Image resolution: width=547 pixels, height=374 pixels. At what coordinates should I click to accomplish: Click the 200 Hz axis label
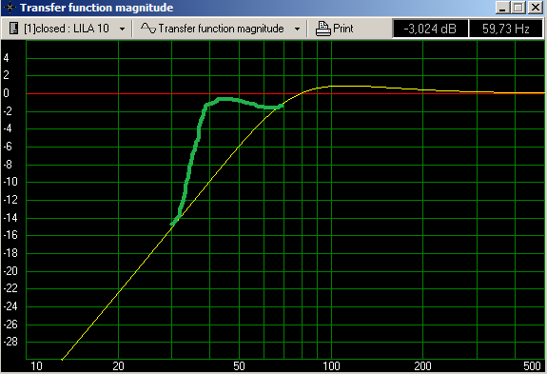pyautogui.click(x=422, y=366)
